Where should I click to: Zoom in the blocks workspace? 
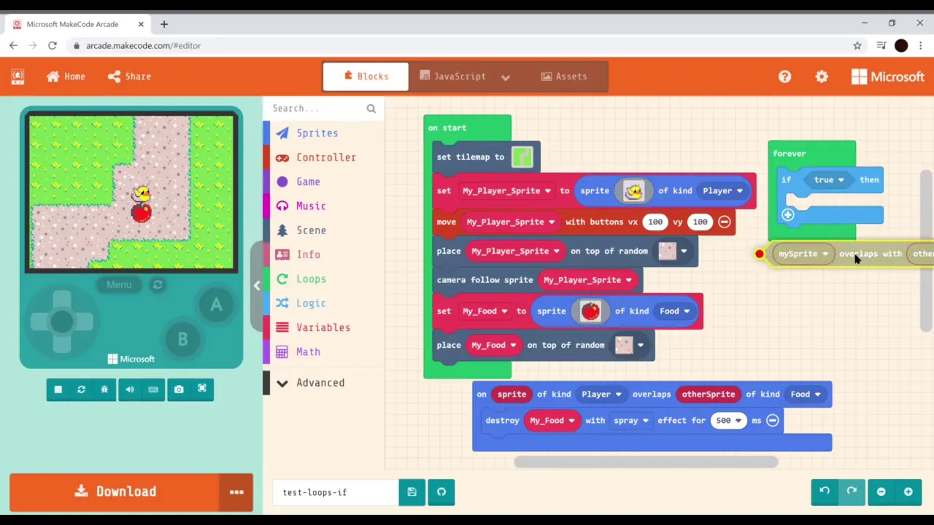point(908,491)
